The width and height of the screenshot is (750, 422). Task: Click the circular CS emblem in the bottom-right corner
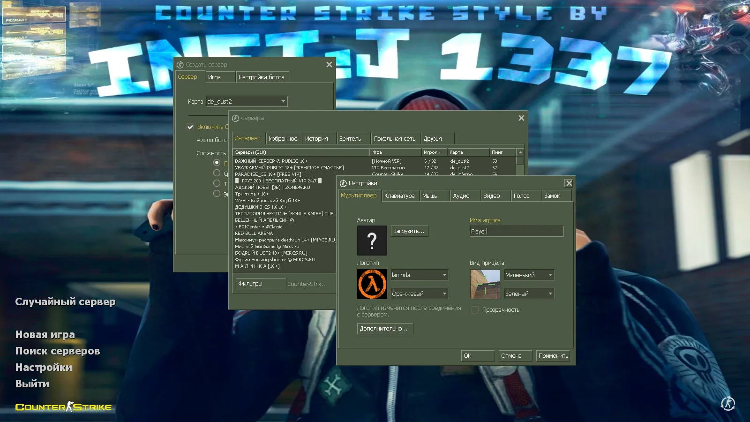tap(728, 403)
